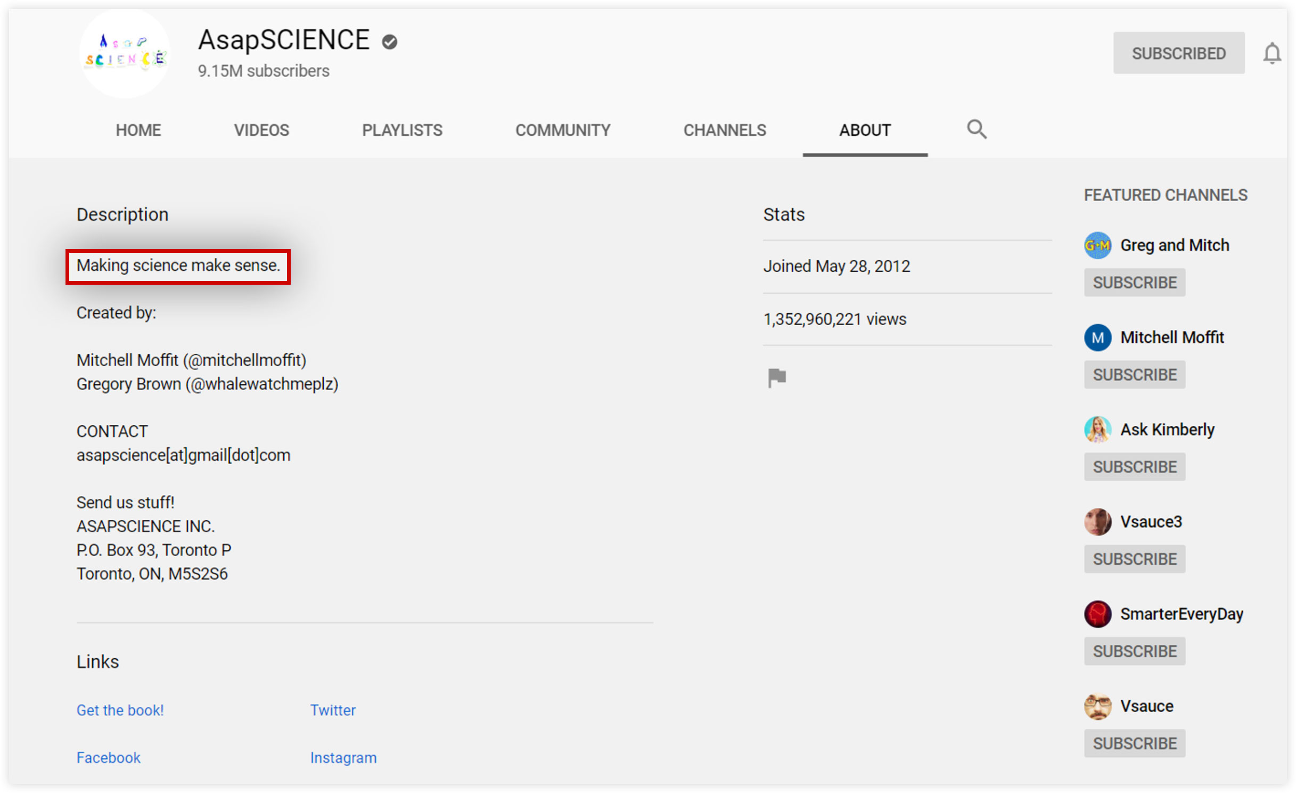Viewport: 1296px width, 793px height.
Task: Subscribe to Mitchell Moffit
Action: (x=1134, y=375)
